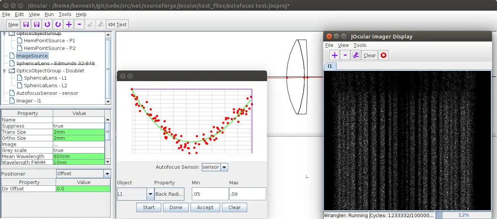The width and height of the screenshot is (497, 219).
Task: Open the Run menu in main window
Action: pyautogui.click(x=49, y=14)
